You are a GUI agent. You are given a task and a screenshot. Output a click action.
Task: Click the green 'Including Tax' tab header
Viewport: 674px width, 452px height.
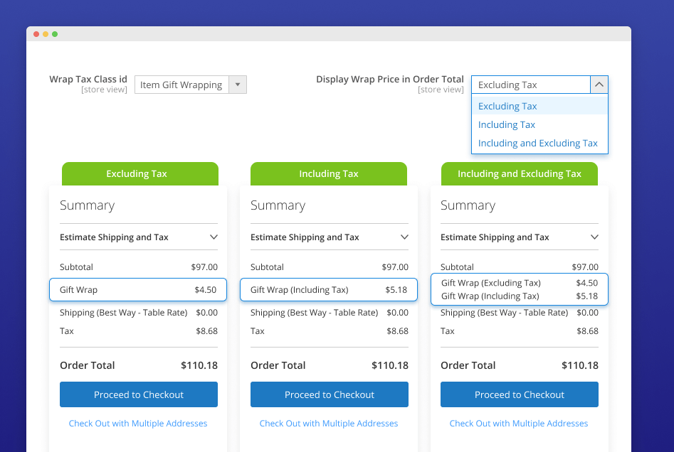329,173
